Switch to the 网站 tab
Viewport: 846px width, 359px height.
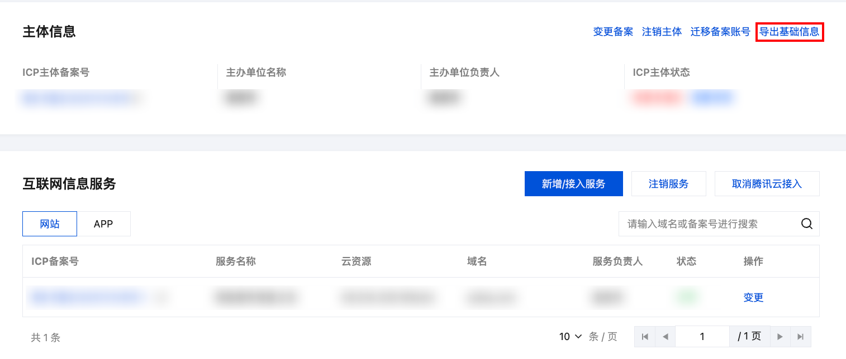(50, 224)
